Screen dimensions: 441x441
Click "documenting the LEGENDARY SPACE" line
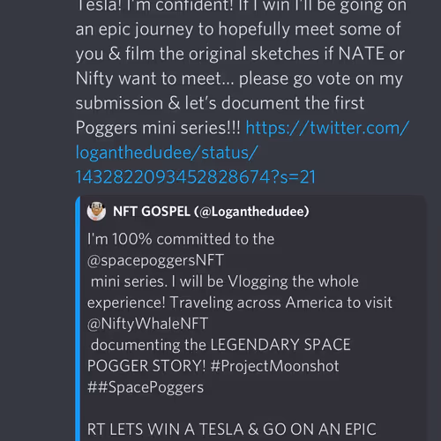(220, 345)
